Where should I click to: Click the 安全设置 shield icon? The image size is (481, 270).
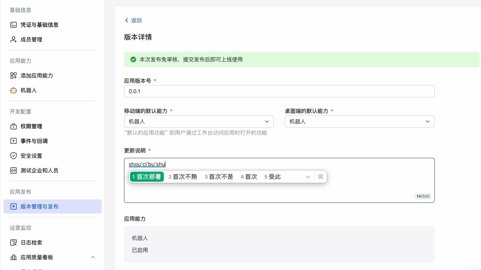coord(13,155)
